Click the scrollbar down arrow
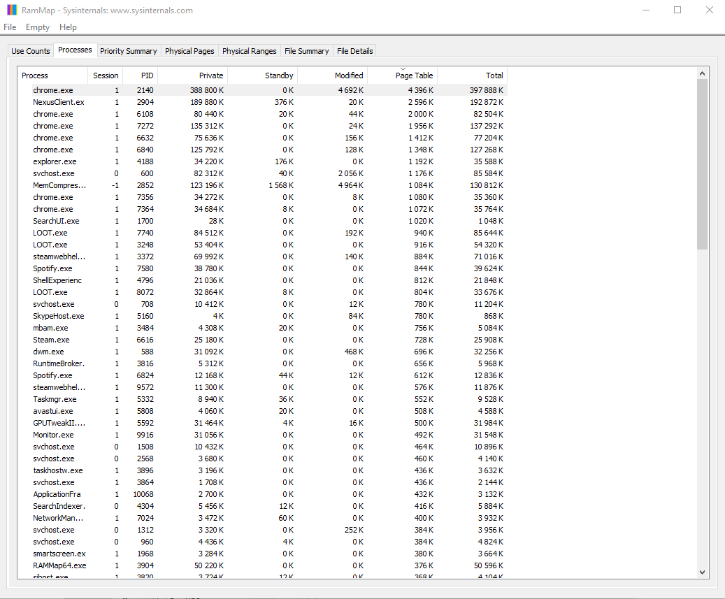The width and height of the screenshot is (725, 599). pyautogui.click(x=702, y=572)
